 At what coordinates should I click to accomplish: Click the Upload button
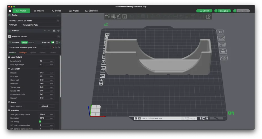point(204,11)
